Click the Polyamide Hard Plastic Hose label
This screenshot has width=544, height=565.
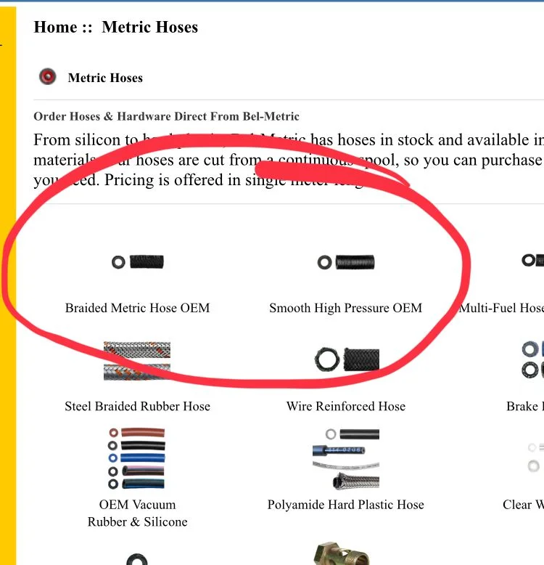click(346, 505)
